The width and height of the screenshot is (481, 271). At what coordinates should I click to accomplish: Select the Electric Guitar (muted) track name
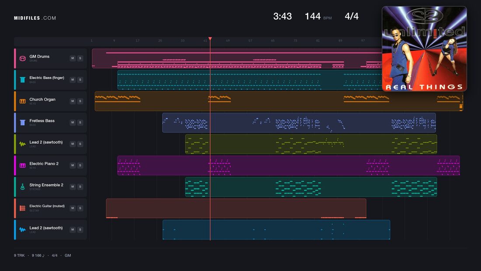(47, 206)
